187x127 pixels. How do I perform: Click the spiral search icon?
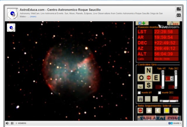(x=155, y=99)
